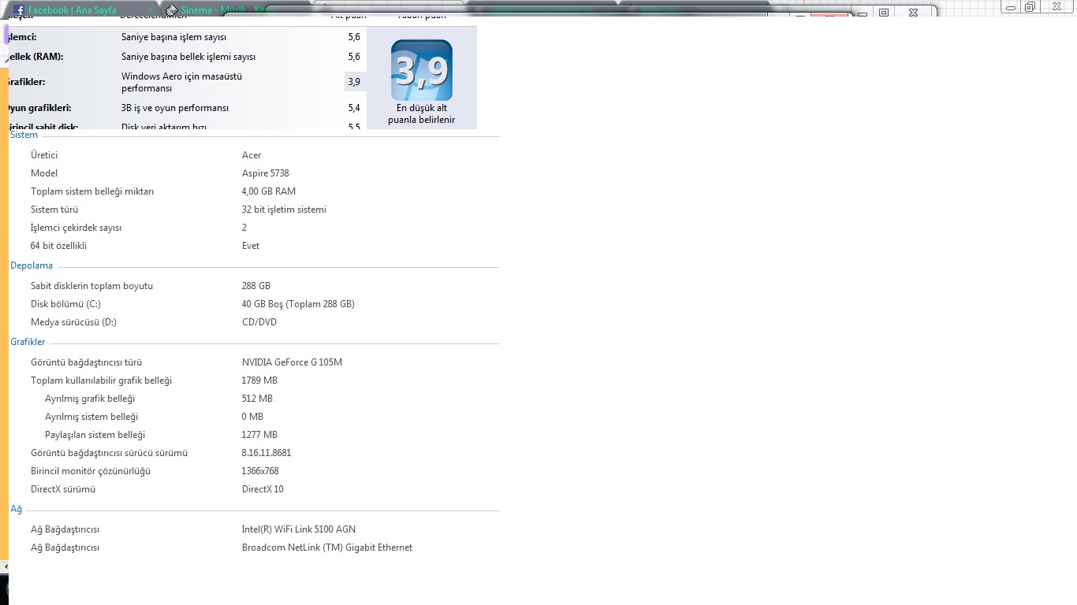This screenshot has height=605, width=1077.
Task: Select 'Windows Aero için masaüstü performansı' text
Action: [181, 82]
